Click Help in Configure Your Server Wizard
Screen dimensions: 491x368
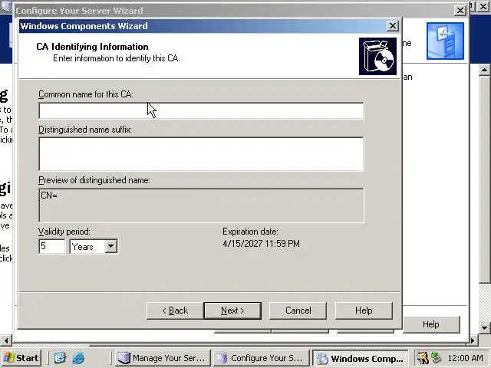tap(431, 324)
